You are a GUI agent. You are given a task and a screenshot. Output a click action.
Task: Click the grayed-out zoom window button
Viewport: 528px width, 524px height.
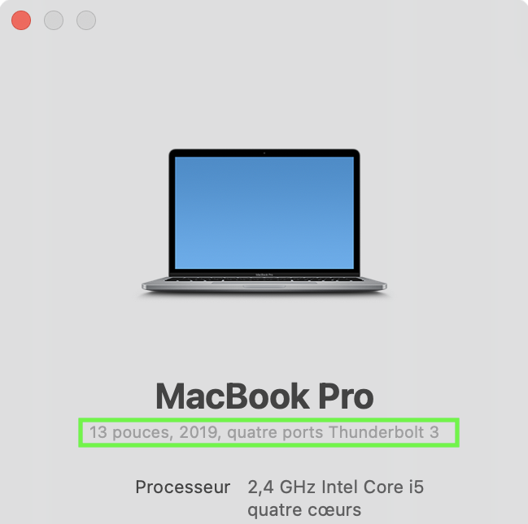click(x=86, y=20)
